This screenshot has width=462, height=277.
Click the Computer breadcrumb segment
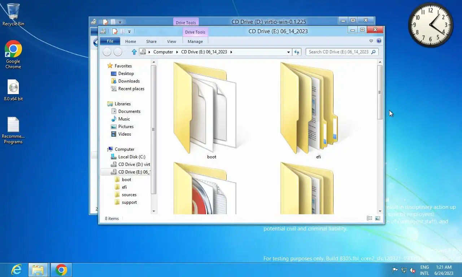pyautogui.click(x=163, y=52)
